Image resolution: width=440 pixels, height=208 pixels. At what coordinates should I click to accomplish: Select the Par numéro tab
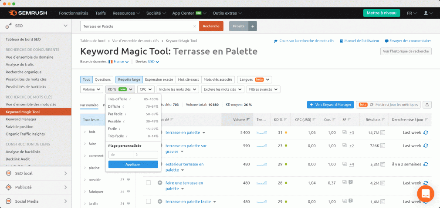pyautogui.click(x=89, y=106)
